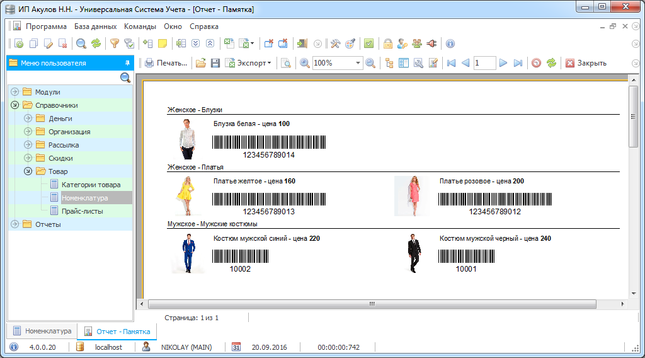Click the save report floppy disk icon
This screenshot has width=645, height=358.
click(x=215, y=63)
